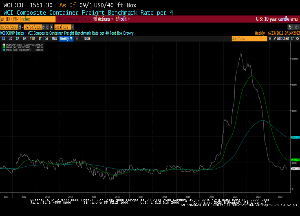
Task: Click the green EMAVG (40) legend swatch
Action: click(x=4, y=47)
